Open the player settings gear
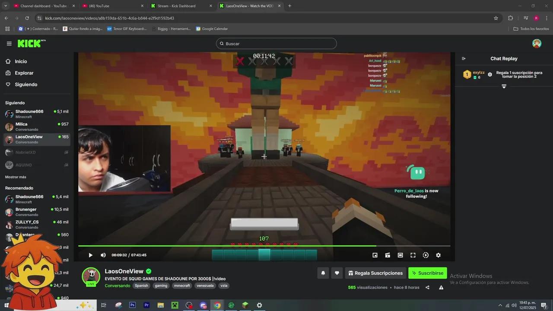 click(x=438, y=255)
